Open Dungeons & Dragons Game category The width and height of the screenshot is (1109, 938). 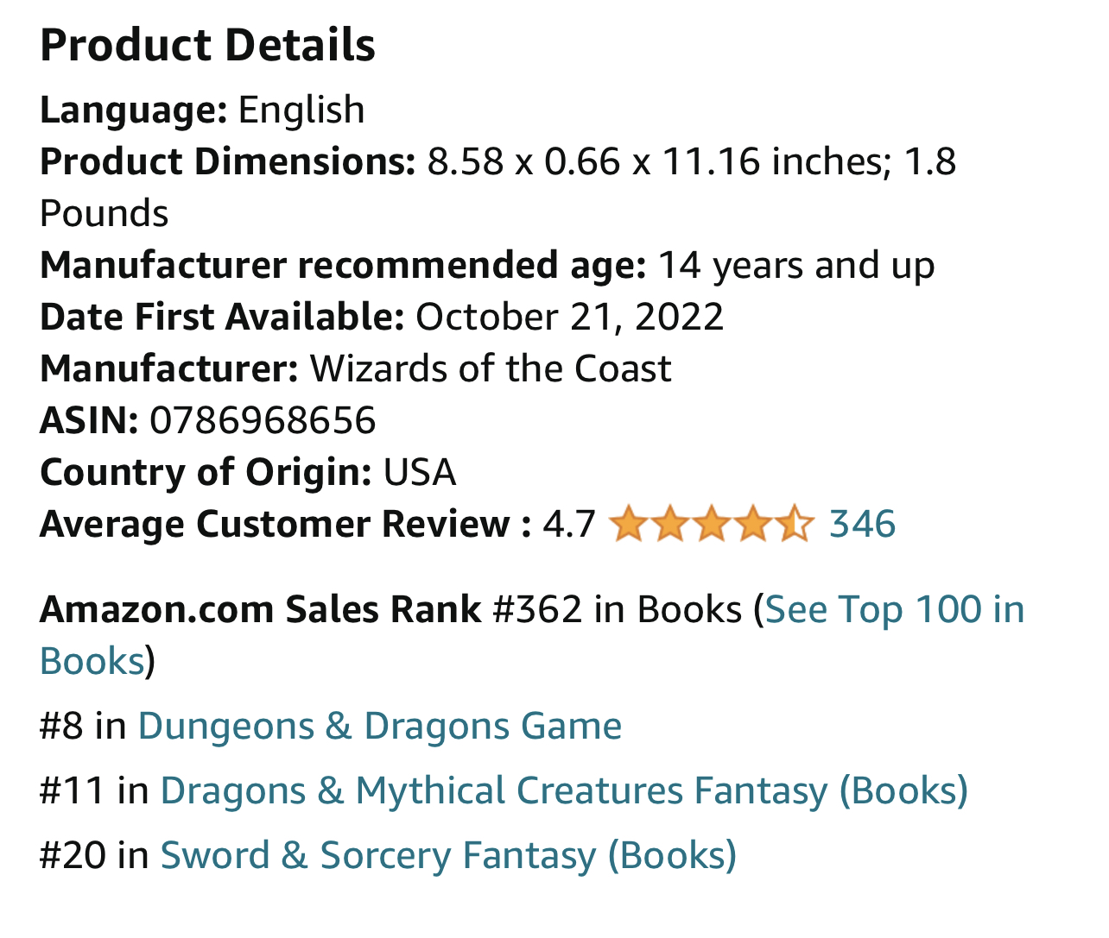pyautogui.click(x=379, y=727)
